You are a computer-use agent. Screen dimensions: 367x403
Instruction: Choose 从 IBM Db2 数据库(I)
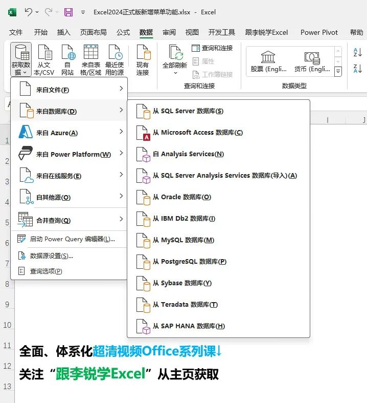click(x=218, y=219)
